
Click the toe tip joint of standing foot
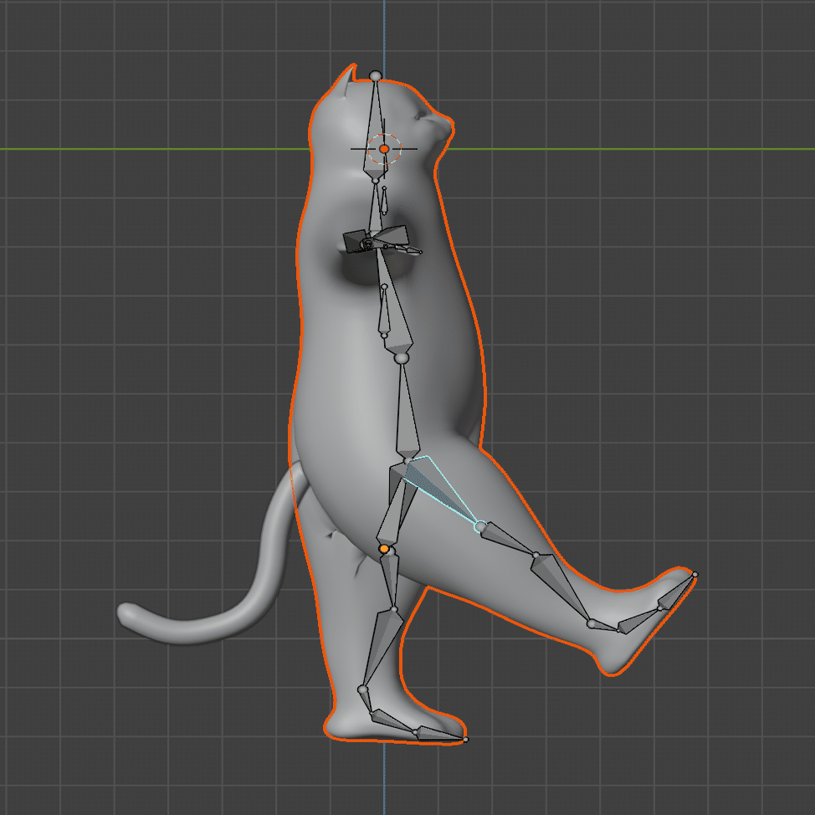(x=465, y=739)
